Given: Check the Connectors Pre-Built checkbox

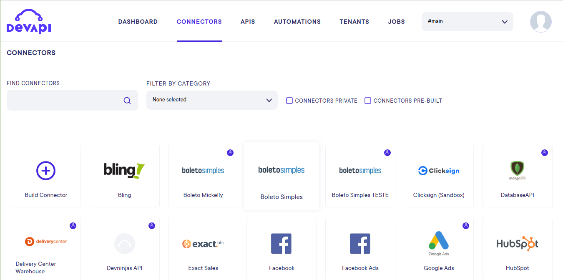Looking at the screenshot, I should coord(368,101).
